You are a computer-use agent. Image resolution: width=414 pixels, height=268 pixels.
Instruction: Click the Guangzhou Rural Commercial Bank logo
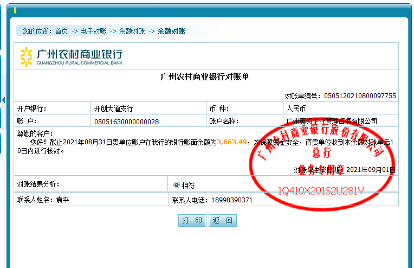tap(72, 56)
